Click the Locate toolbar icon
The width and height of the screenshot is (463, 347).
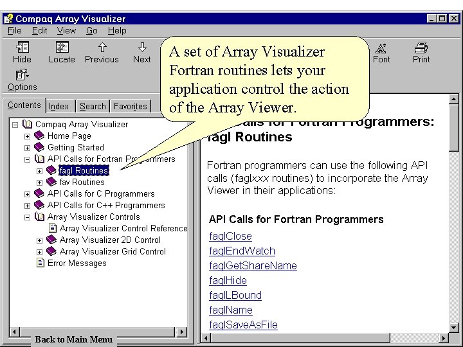62,47
